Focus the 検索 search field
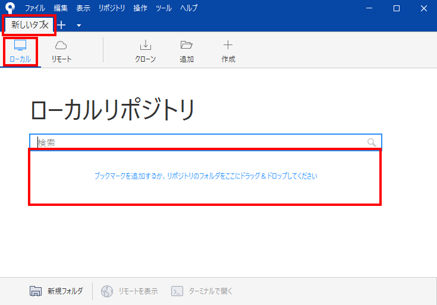The height and width of the screenshot is (305, 437). click(x=206, y=142)
